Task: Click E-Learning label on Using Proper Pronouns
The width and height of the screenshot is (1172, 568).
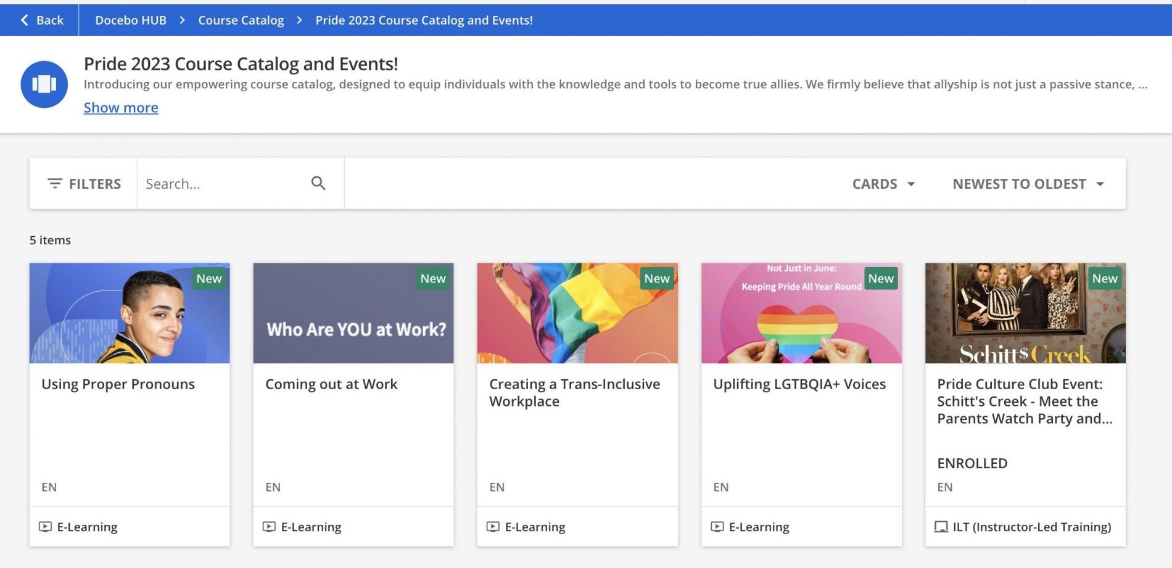Action: pos(87,527)
